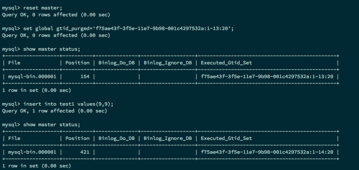Click Executed_Gtid_Set header in first table
Viewport: 359px width, 170px height.
[227, 63]
